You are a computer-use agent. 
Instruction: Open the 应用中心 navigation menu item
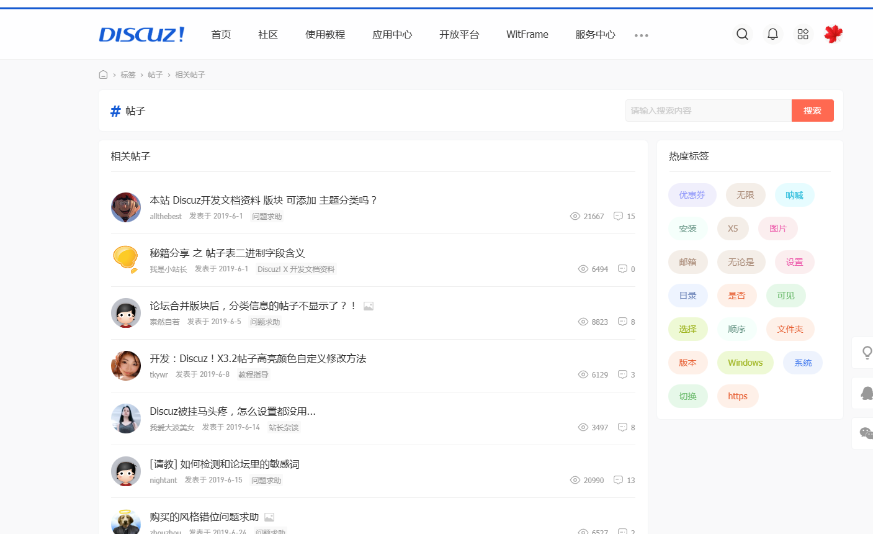click(x=392, y=35)
